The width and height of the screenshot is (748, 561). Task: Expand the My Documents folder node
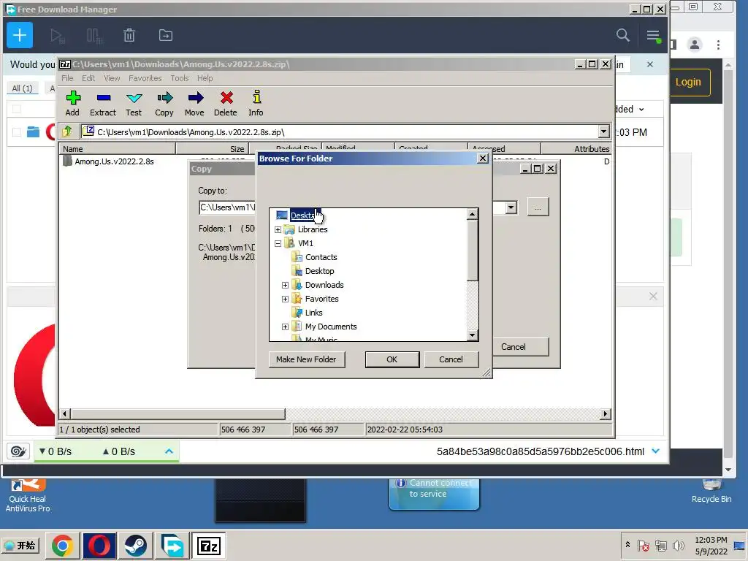click(286, 327)
